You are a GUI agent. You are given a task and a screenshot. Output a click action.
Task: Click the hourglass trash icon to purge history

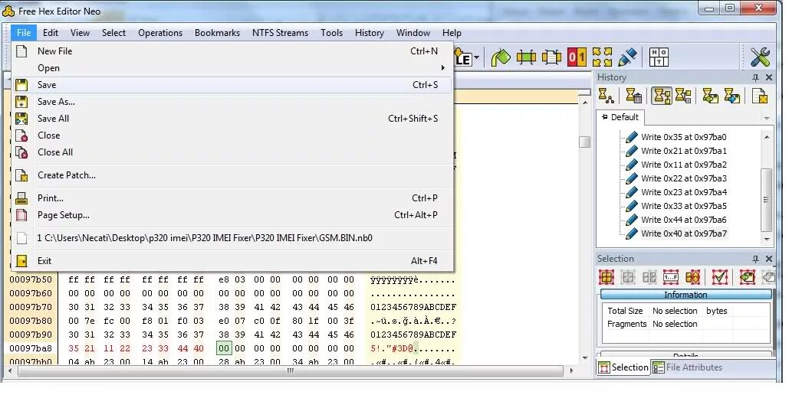click(633, 96)
